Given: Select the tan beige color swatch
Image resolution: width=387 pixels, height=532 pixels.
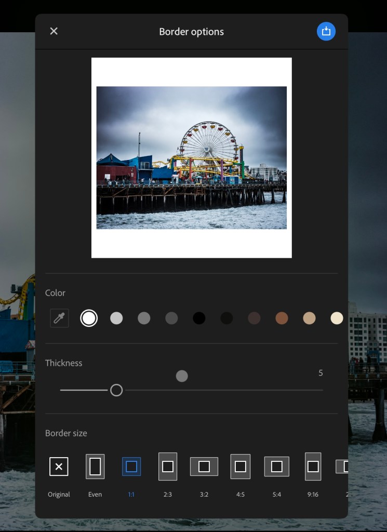Looking at the screenshot, I should pos(309,318).
